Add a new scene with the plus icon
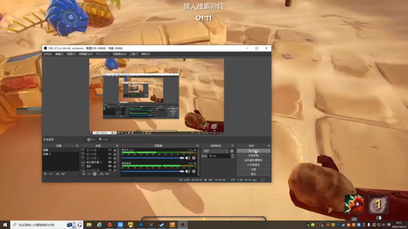The height and width of the screenshot is (229, 408). pos(45,174)
